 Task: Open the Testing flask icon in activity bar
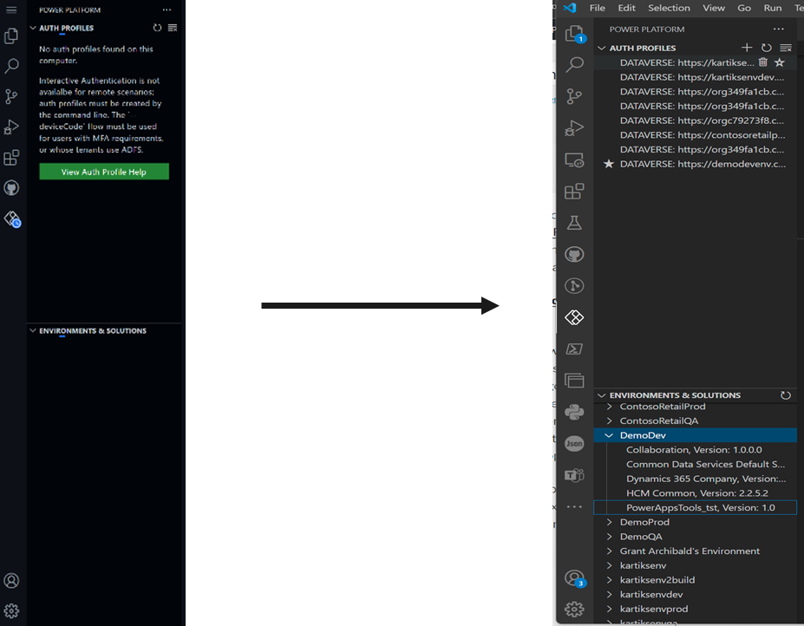(574, 223)
